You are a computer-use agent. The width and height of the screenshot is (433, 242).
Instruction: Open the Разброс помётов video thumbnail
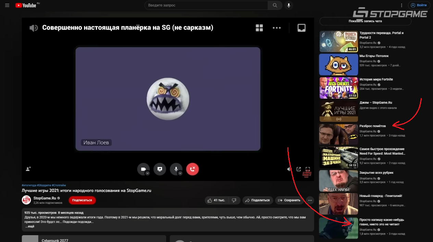(x=338, y=134)
